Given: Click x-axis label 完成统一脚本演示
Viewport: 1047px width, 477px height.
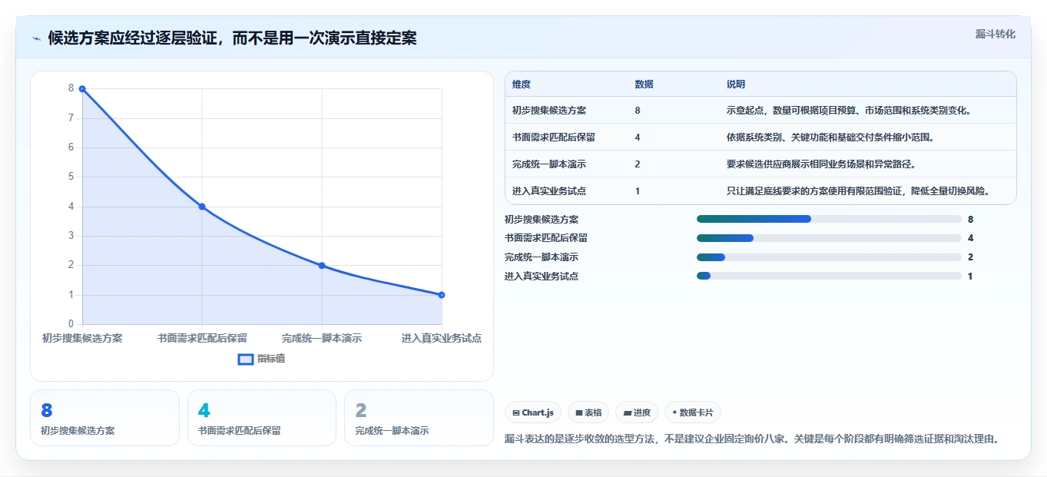Looking at the screenshot, I should click(322, 338).
